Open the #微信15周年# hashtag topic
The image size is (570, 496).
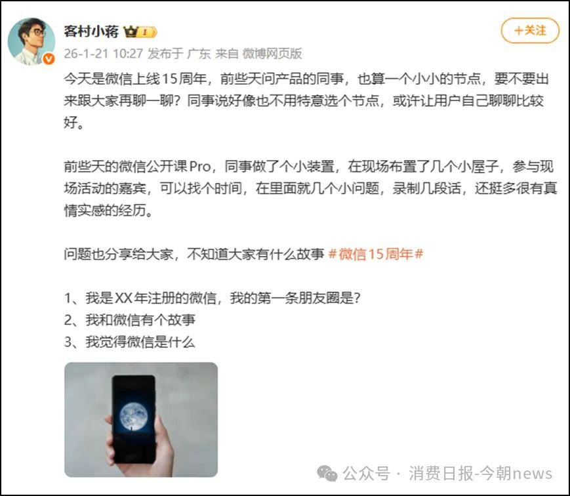[375, 253]
